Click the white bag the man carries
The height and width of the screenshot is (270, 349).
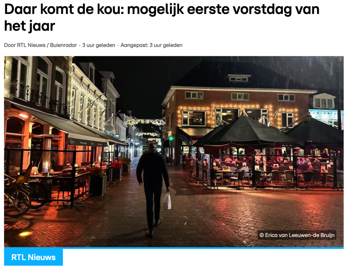[167, 201]
